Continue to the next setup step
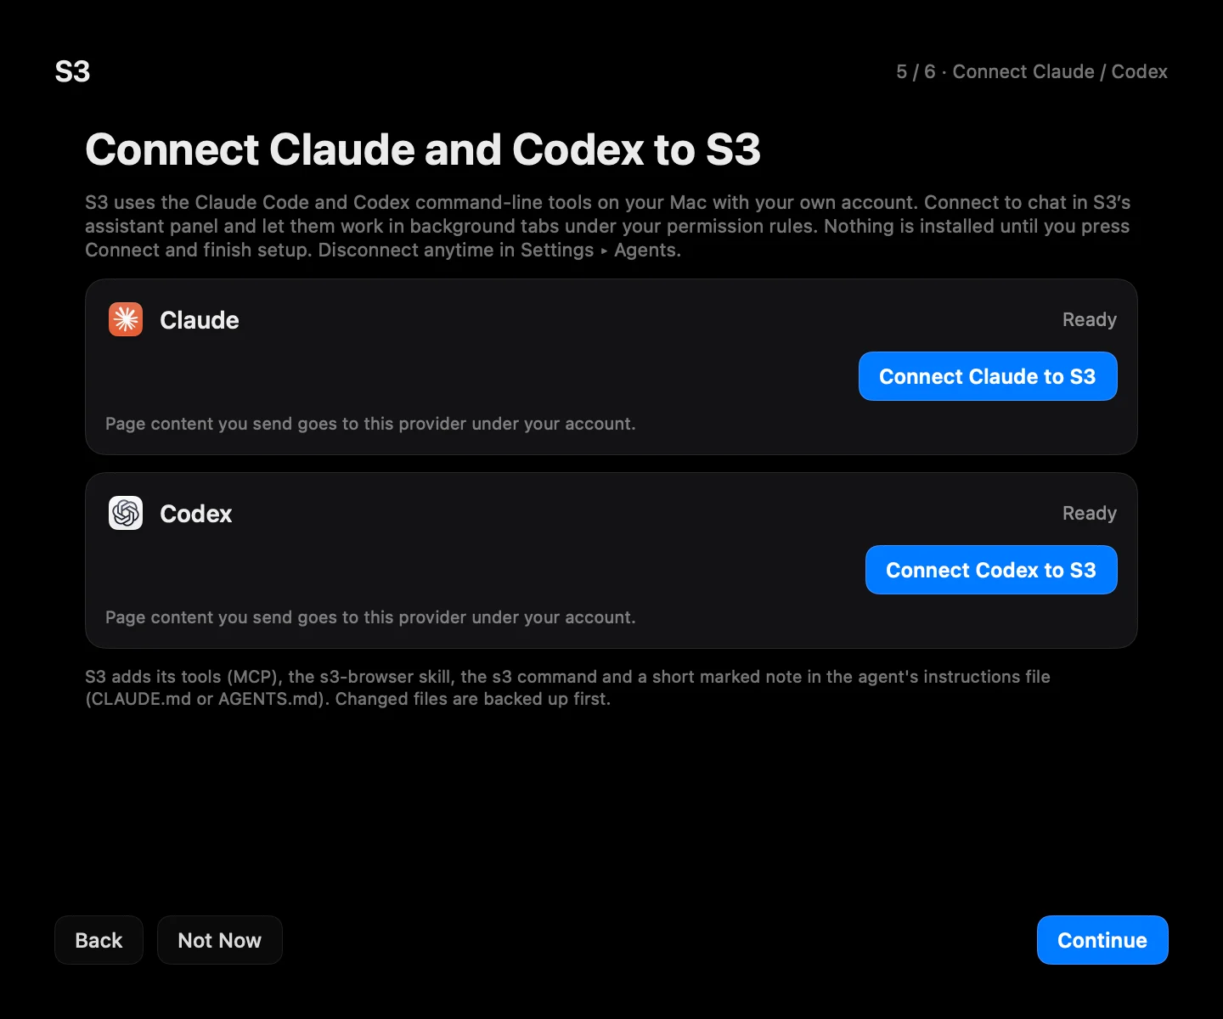 pos(1102,940)
